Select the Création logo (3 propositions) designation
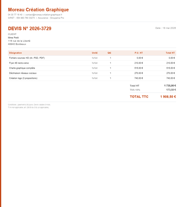Screen dimensions: 184x207 click(x=23, y=78)
